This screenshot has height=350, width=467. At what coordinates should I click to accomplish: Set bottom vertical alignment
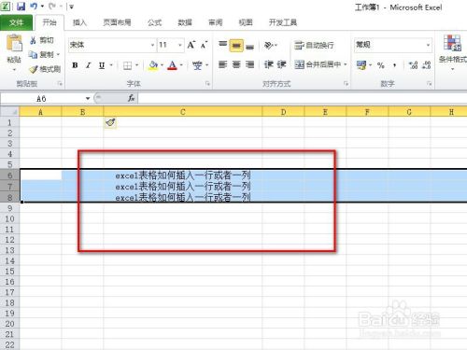(x=249, y=46)
